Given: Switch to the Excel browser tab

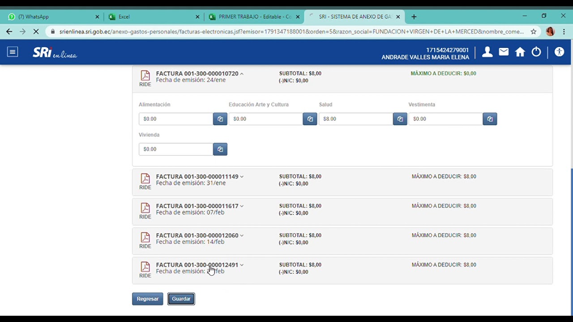Looking at the screenshot, I should tap(154, 17).
